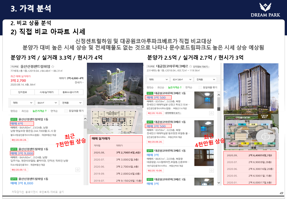Sort 대공원코아루파크베르 listings by 높은가격순
The width and height of the screenshot is (287, 199).
(175, 87)
